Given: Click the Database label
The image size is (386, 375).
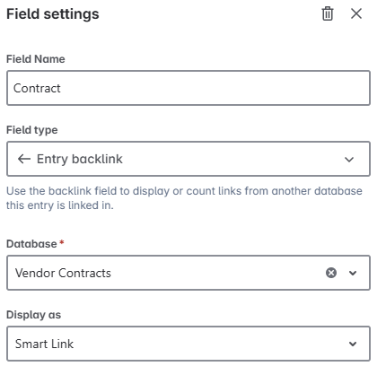Looking at the screenshot, I should click(31, 244).
